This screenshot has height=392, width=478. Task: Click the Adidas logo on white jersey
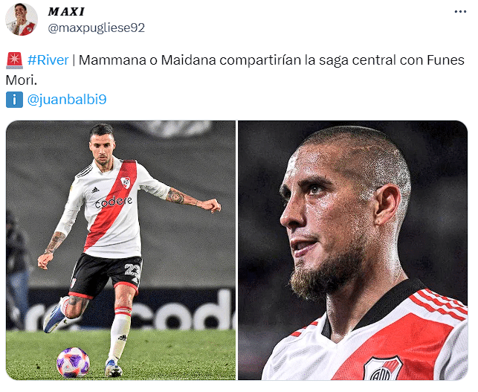(95, 190)
